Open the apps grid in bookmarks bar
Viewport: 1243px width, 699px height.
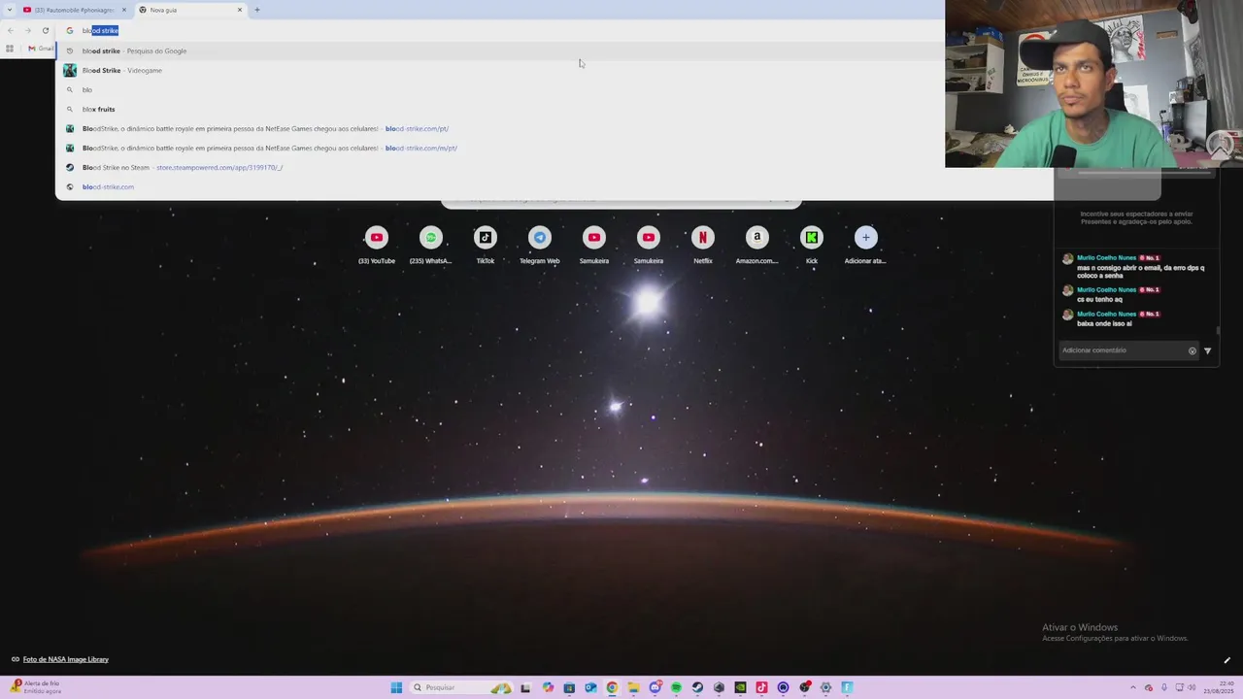coord(10,49)
